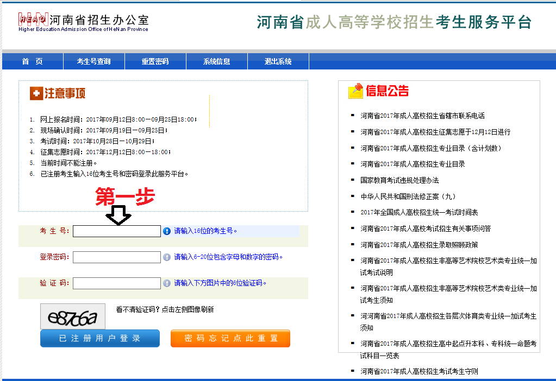Click into the 登录密码 password field
This screenshot has height=381, width=556.
click(x=117, y=257)
